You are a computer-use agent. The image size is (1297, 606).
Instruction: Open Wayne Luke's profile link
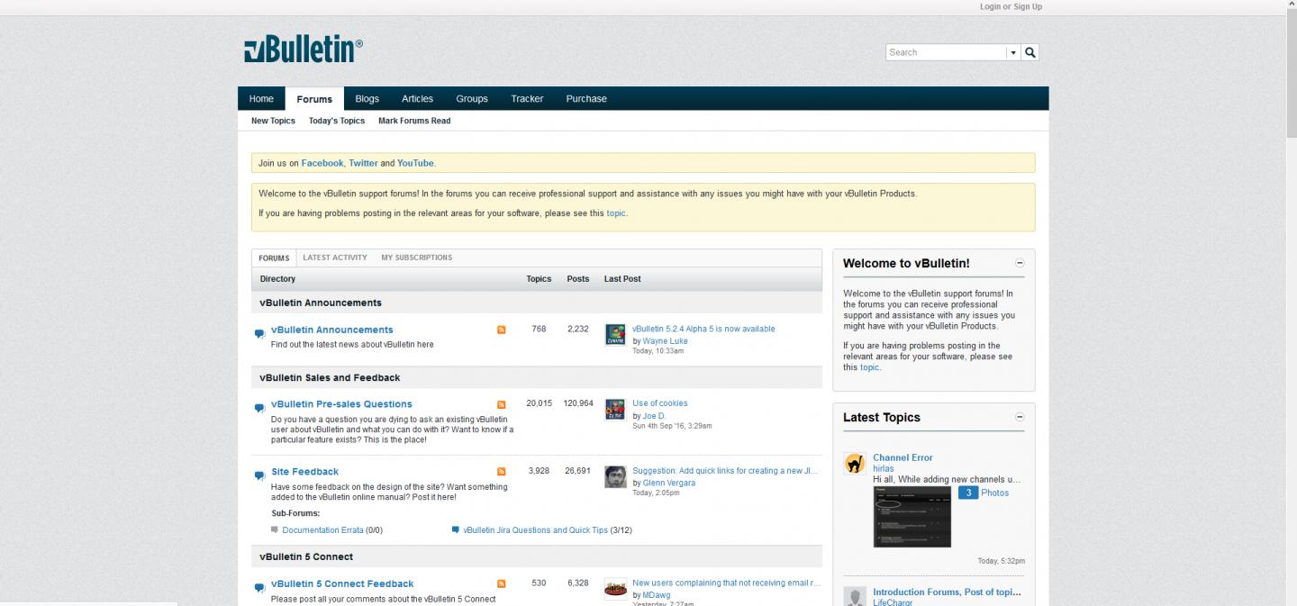coord(666,341)
